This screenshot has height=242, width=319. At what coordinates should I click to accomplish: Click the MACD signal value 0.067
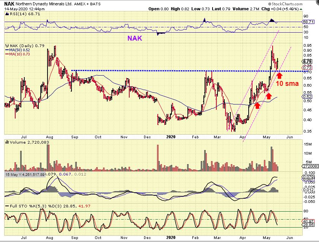65,174
